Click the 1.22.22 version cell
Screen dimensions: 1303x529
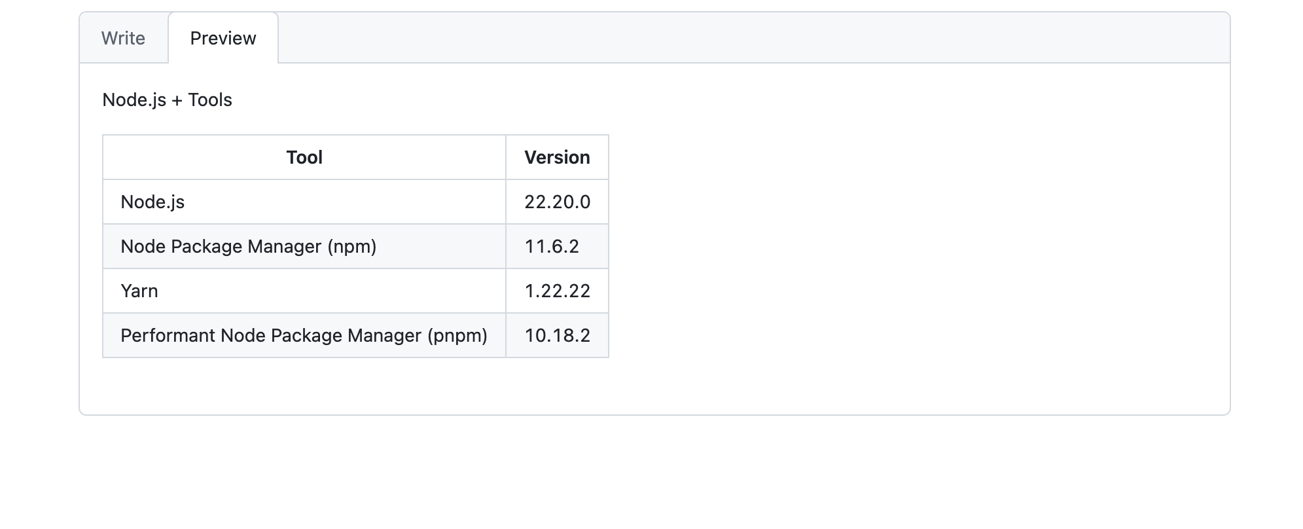click(x=557, y=291)
